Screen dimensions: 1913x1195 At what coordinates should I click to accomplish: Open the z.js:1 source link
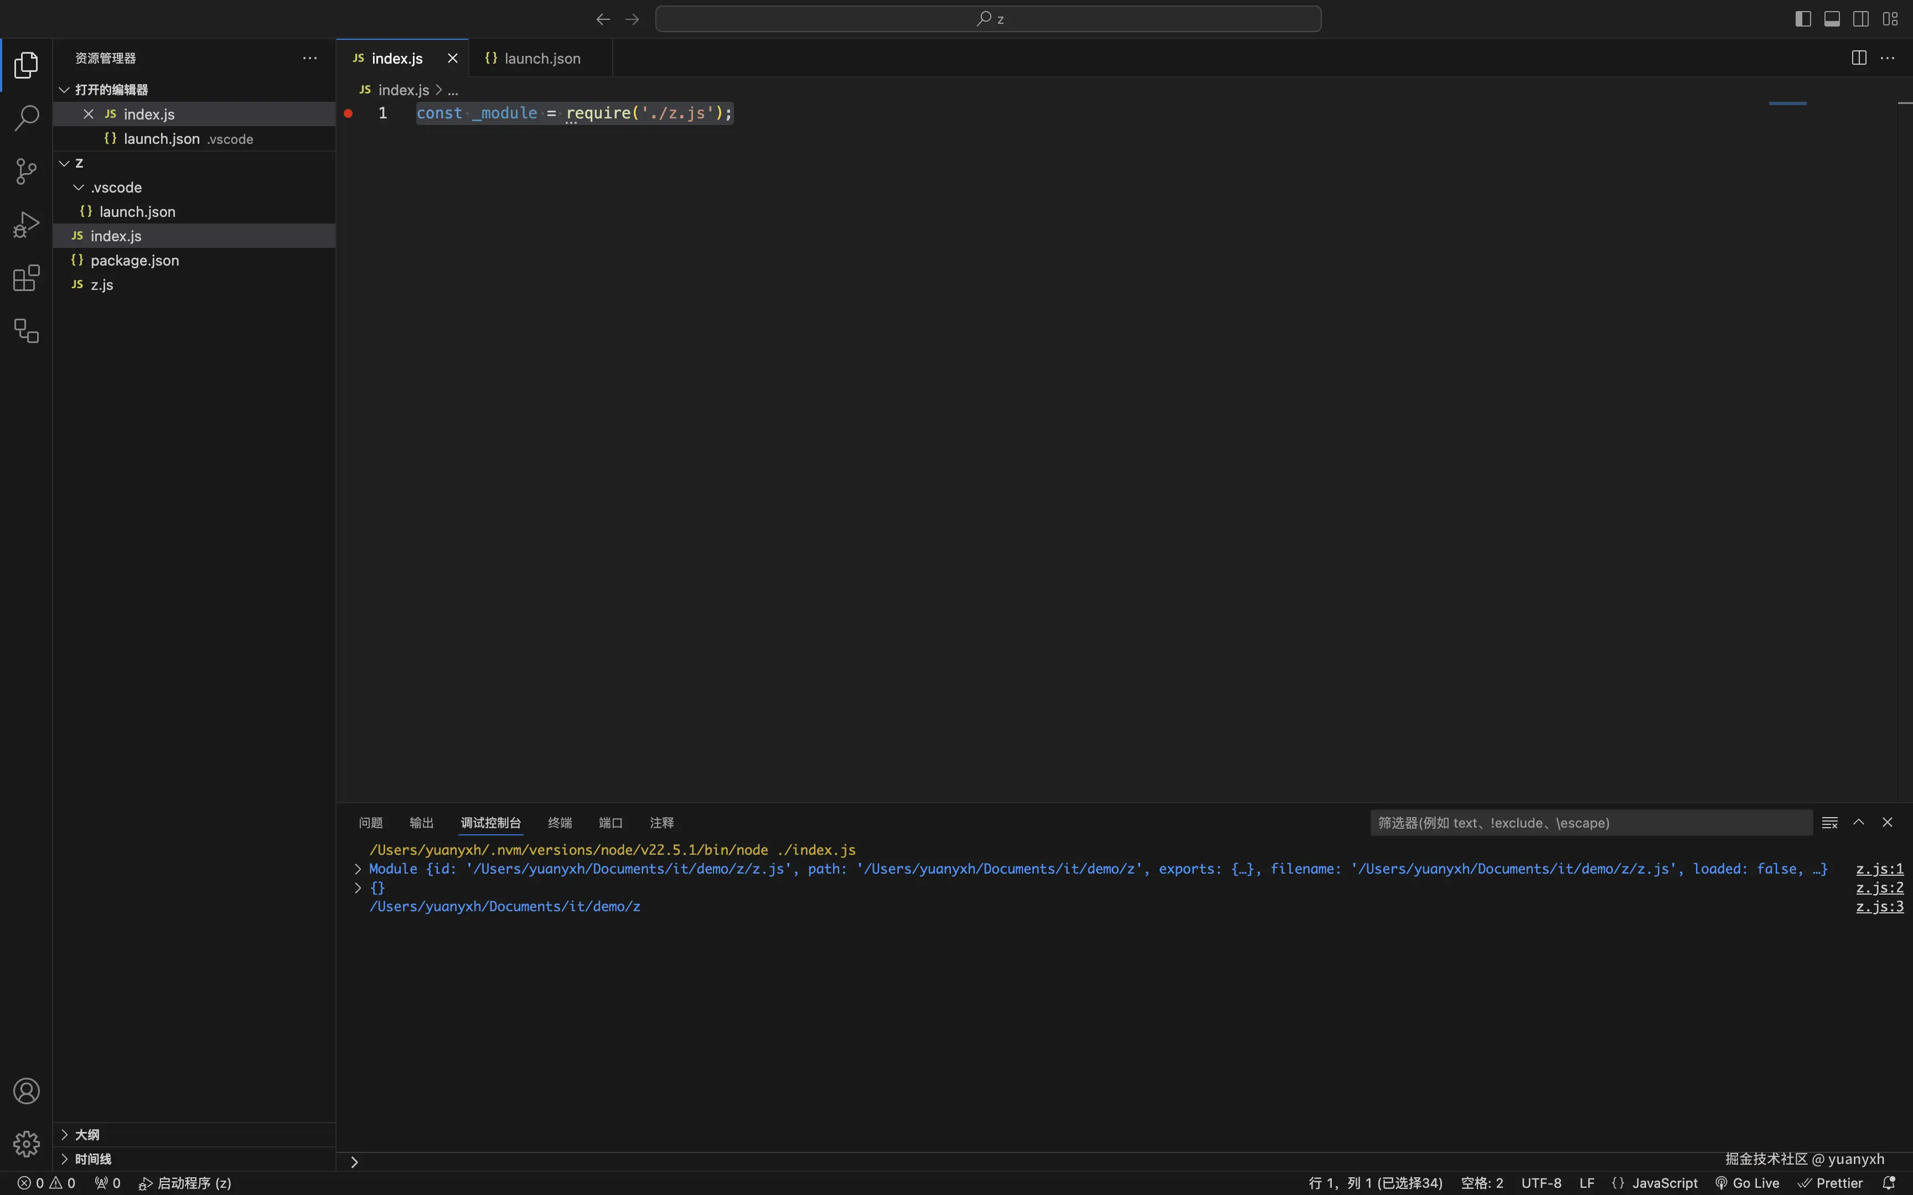click(1879, 869)
